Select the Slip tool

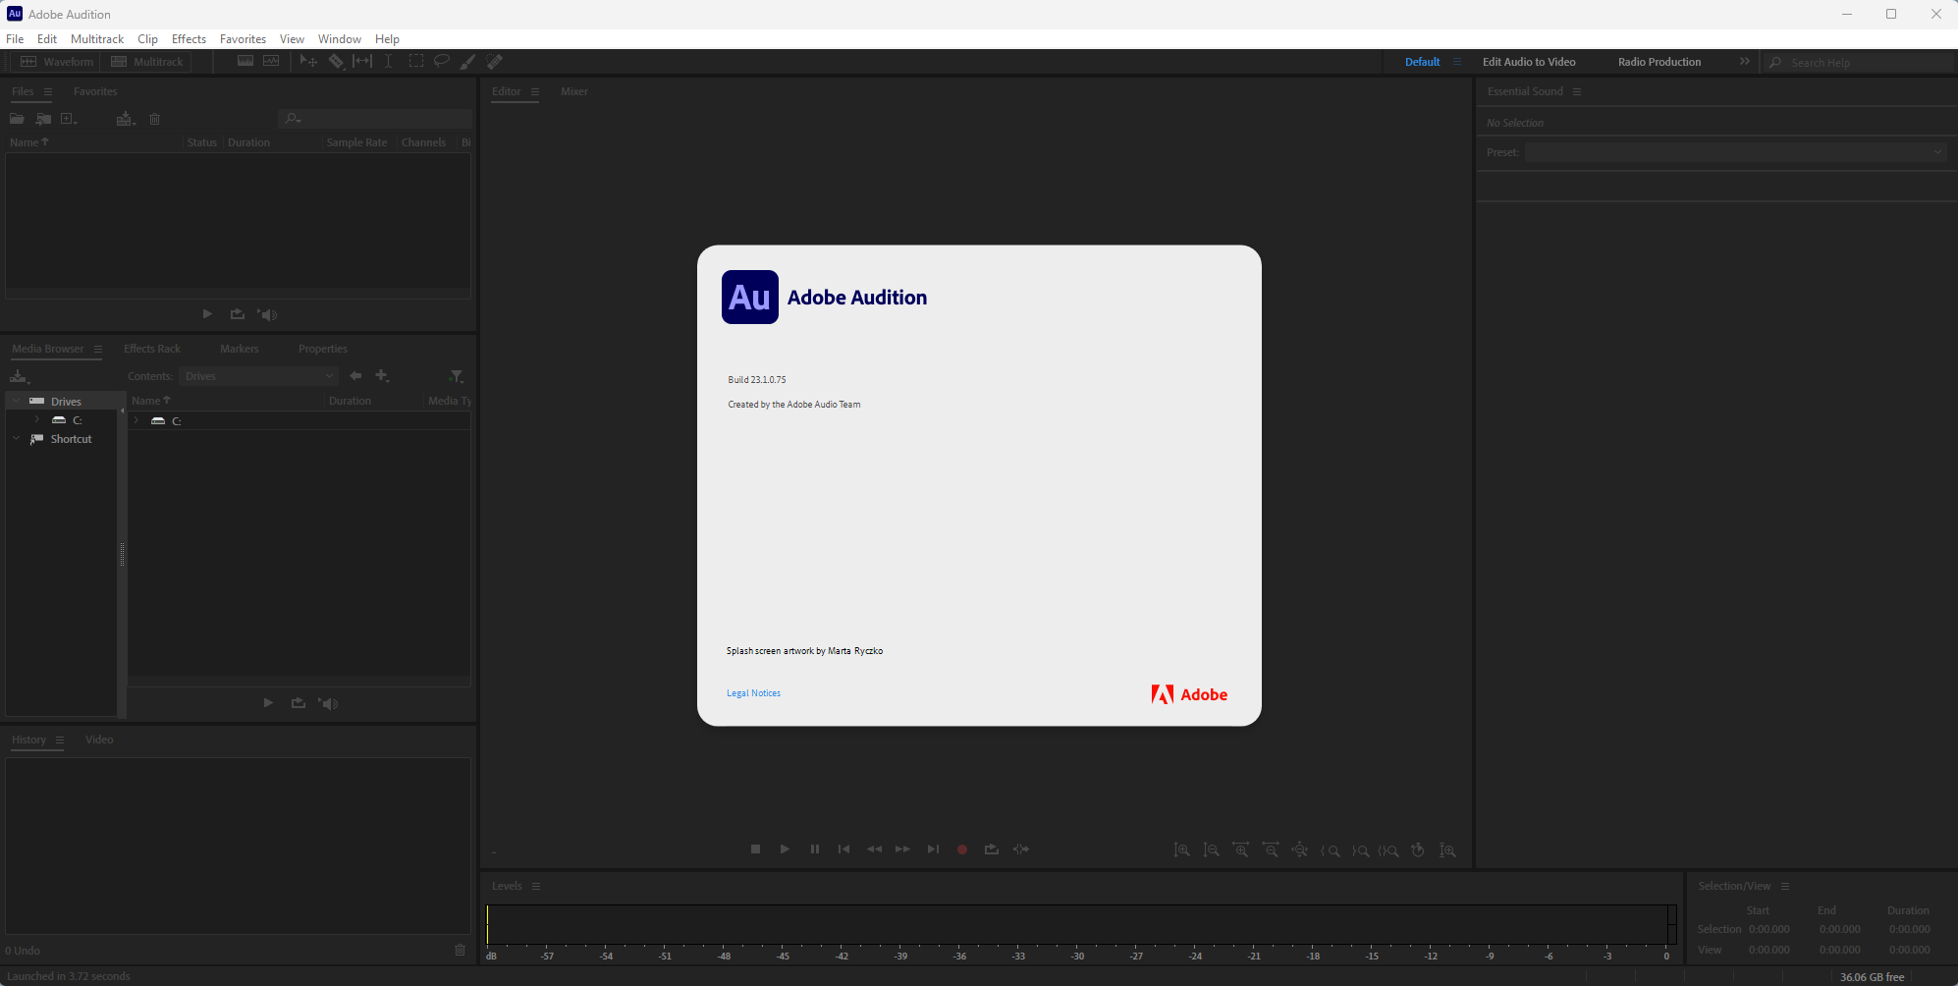click(x=362, y=61)
